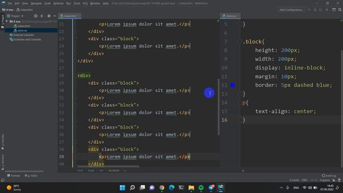Open File Explorer from the taskbar
This screenshot has height=193, width=343.
pos(191,188)
